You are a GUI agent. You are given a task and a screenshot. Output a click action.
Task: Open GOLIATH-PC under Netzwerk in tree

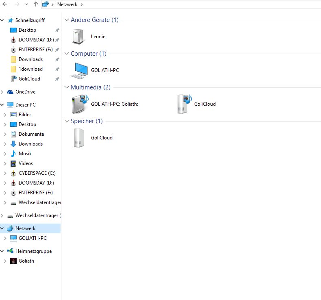(33, 238)
